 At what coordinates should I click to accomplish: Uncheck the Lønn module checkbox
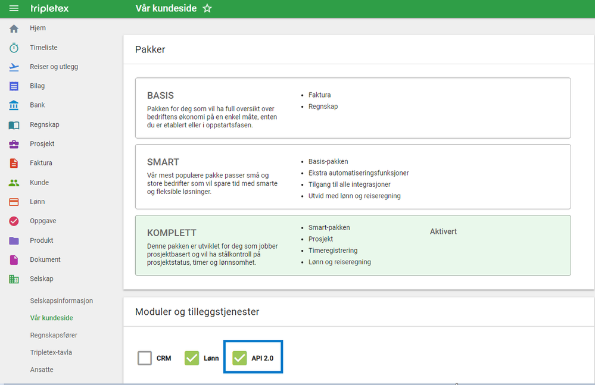pos(192,358)
